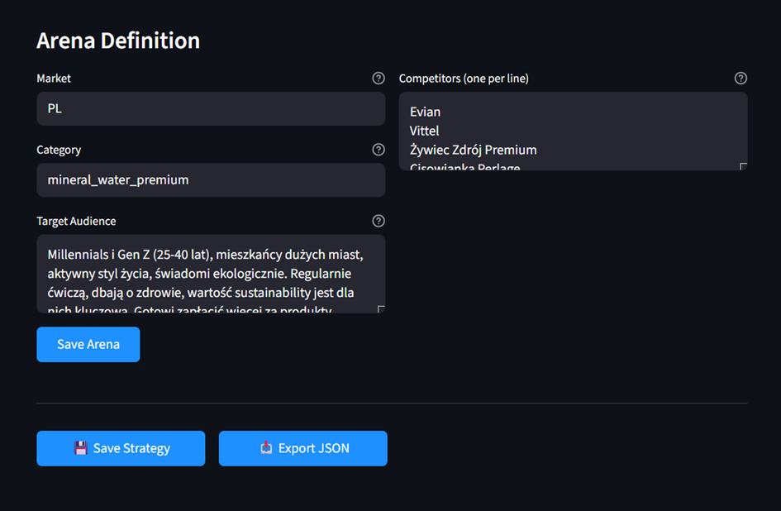Focus the Category field mineral_water_premium
This screenshot has width=781, height=511.
(x=211, y=180)
